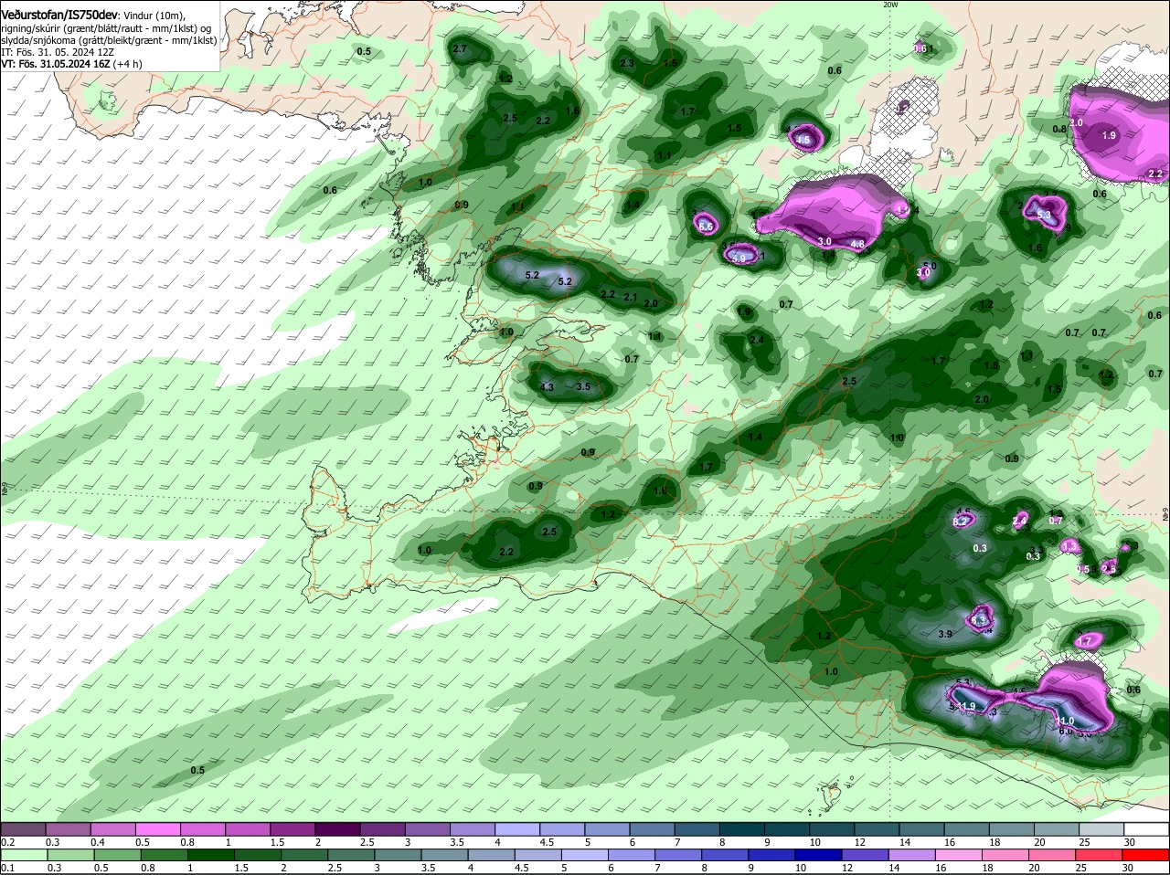Click the map title 'Veðurstofan/IS750dev'

(x=58, y=16)
